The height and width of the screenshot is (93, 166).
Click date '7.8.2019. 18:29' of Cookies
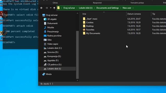[x=134, y=22]
